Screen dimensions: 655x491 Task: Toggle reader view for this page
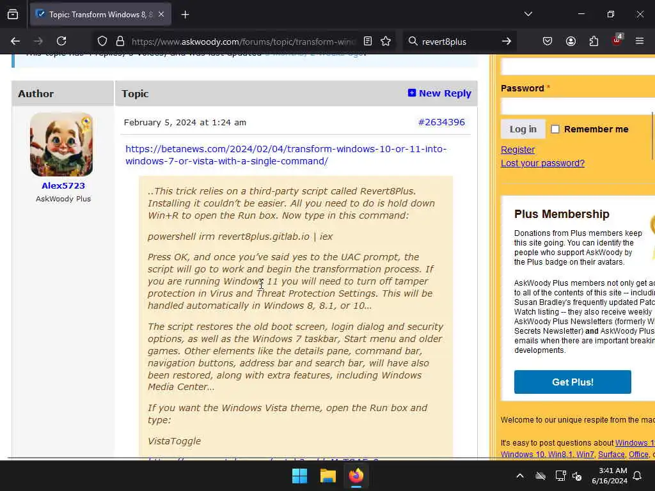(368, 41)
